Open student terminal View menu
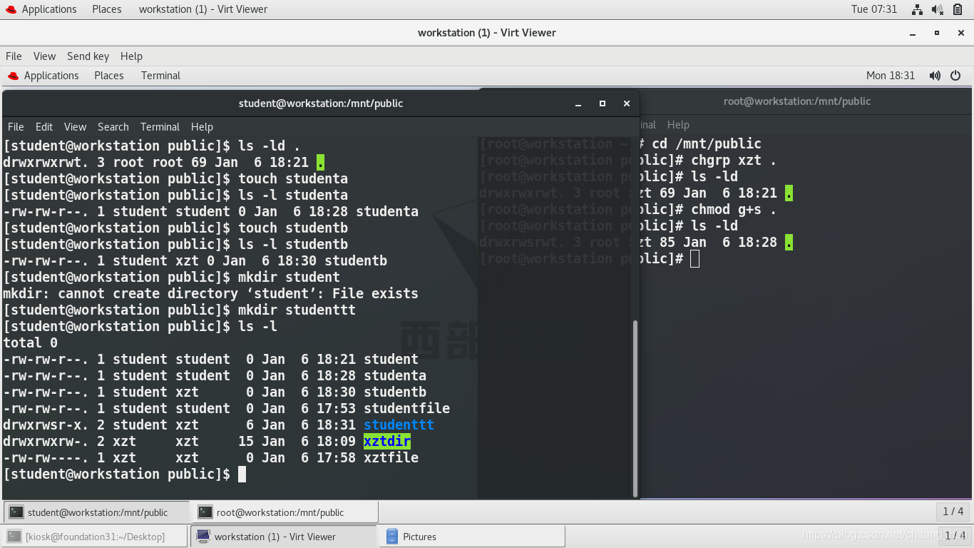 coord(75,126)
